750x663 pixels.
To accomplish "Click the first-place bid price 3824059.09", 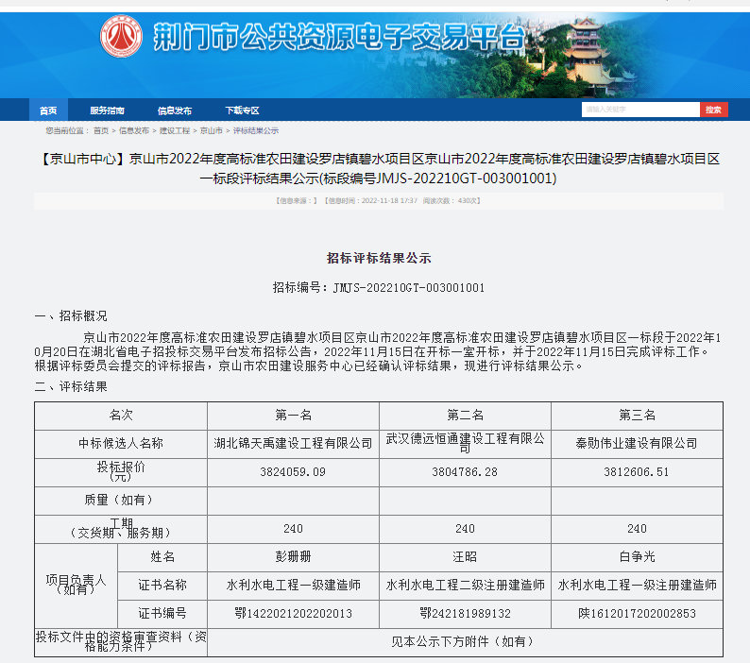I will point(293,471).
